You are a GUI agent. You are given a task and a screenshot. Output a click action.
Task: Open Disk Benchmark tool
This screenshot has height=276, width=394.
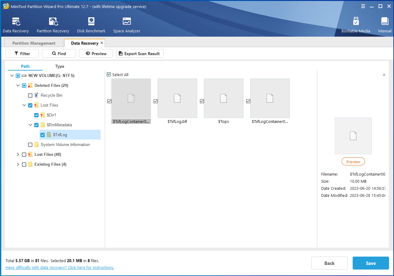pos(91,21)
